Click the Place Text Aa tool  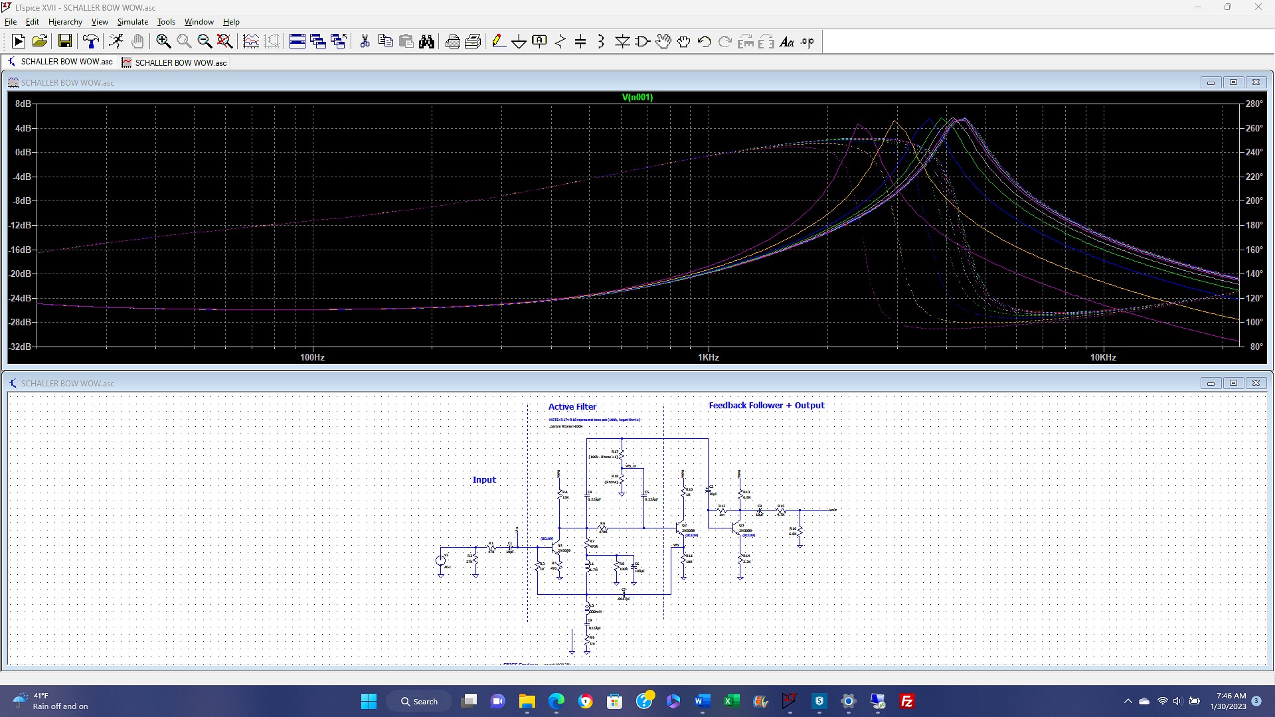coord(786,42)
